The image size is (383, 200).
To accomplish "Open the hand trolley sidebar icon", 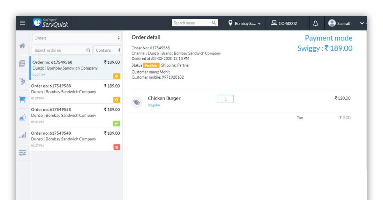I will tap(22, 82).
